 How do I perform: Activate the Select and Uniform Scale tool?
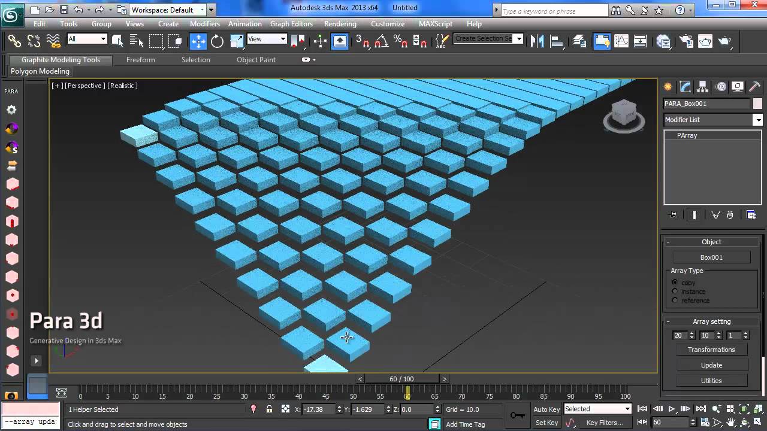click(x=237, y=41)
